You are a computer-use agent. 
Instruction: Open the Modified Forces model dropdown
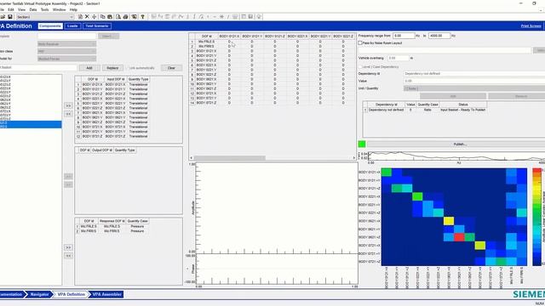[66, 59]
